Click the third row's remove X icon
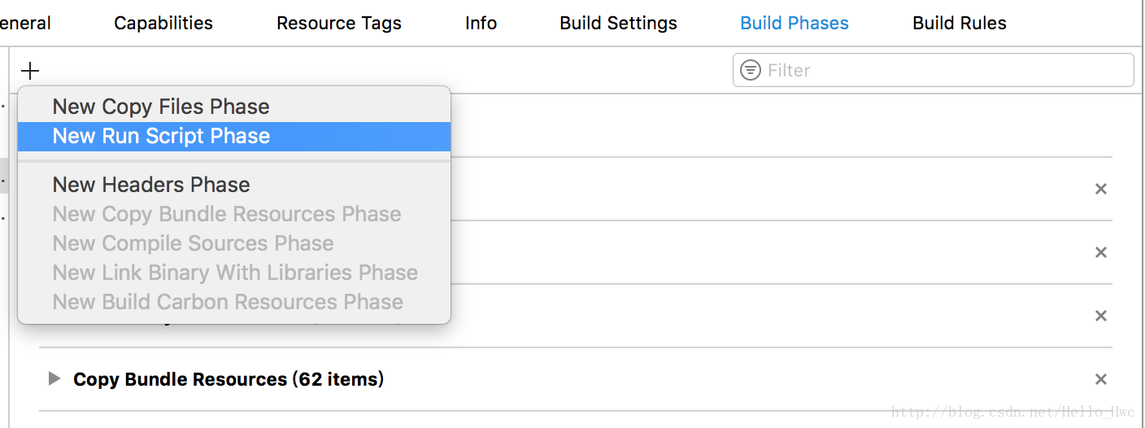Viewport: 1145px width, 428px height. (1100, 316)
